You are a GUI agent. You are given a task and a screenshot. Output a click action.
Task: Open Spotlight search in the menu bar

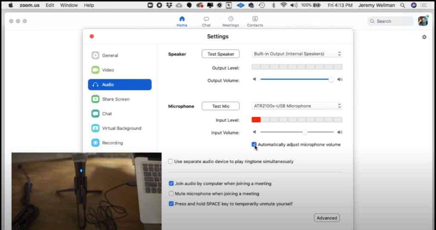403,5
